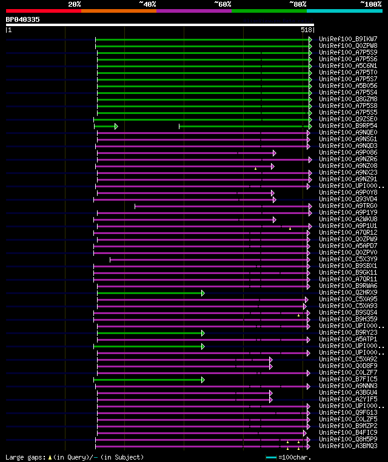Click the purple ~60% identity legend segment
Viewport: 388px width, 462px height.
click(194, 11)
